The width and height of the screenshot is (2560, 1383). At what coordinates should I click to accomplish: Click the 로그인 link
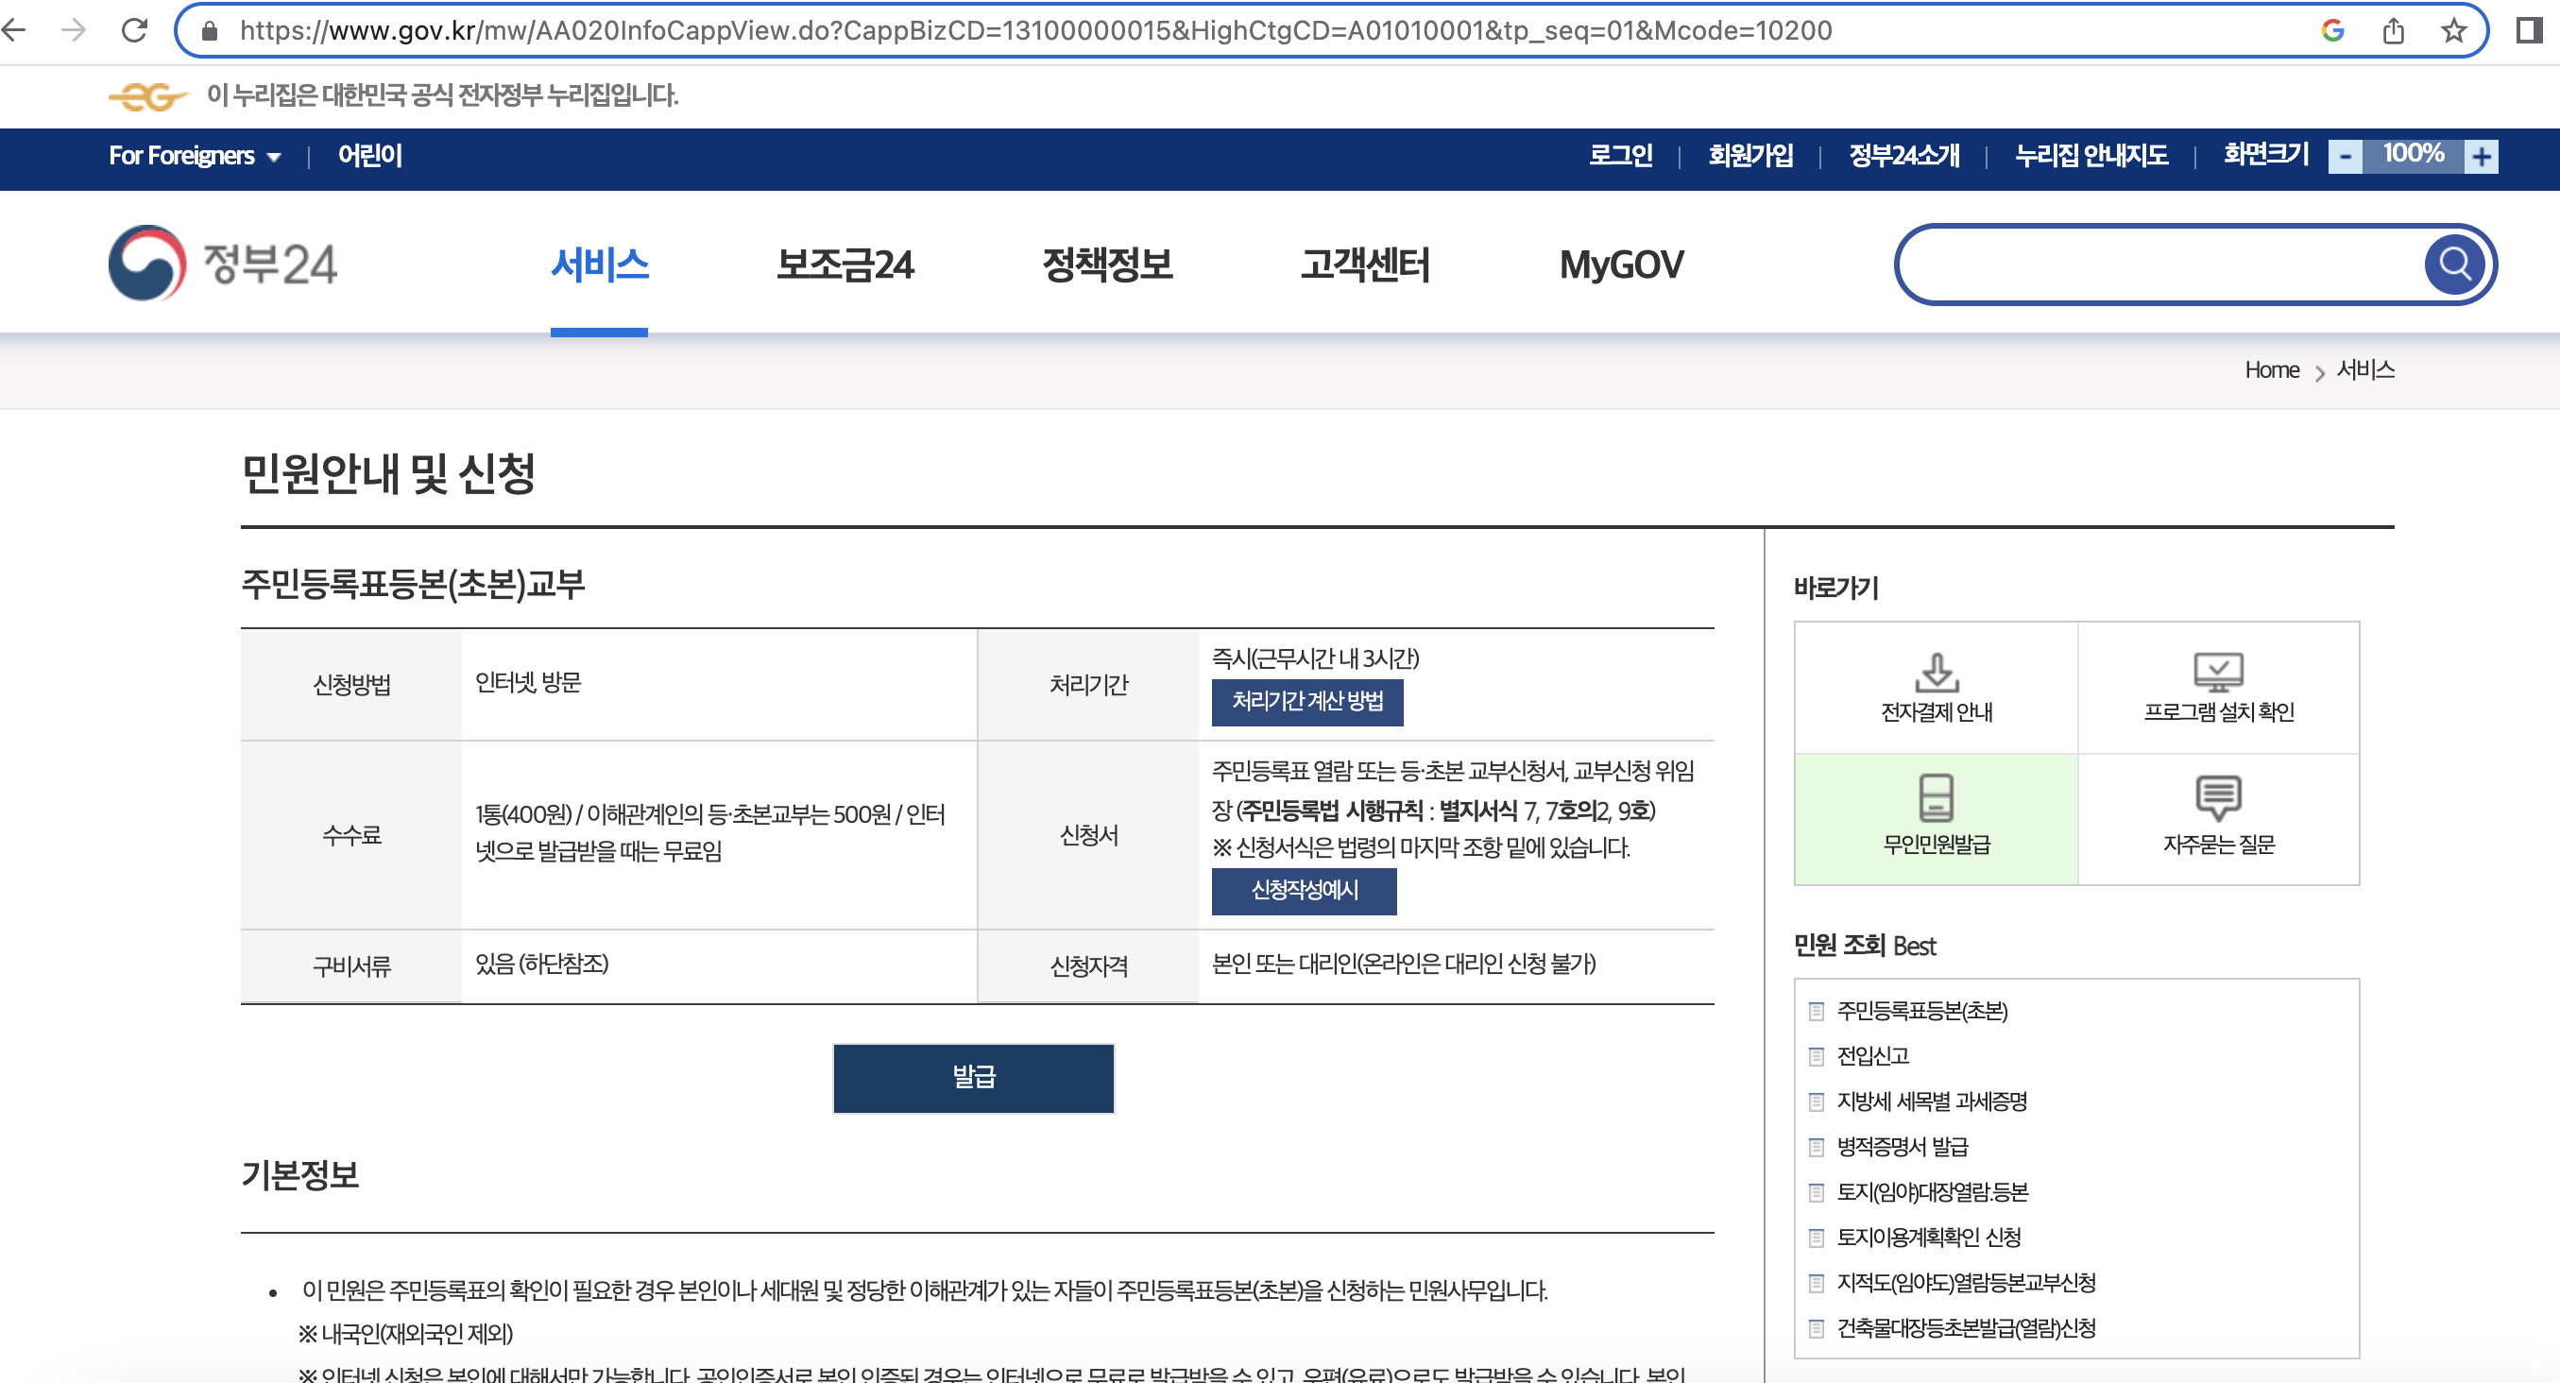click(x=1620, y=156)
